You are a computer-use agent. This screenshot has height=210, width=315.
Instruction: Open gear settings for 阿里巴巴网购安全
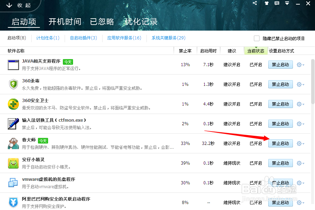click(300, 203)
